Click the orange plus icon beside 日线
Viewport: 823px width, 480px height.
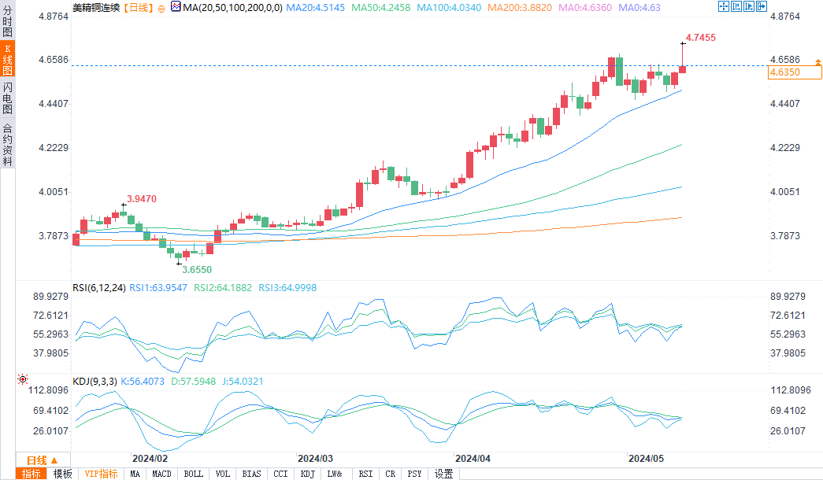coord(161,8)
